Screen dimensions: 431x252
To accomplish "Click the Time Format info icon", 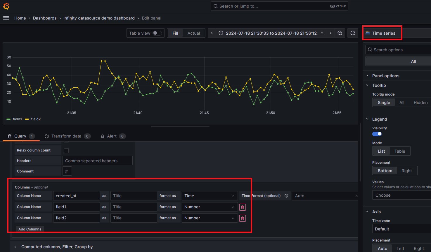I will point(286,196).
